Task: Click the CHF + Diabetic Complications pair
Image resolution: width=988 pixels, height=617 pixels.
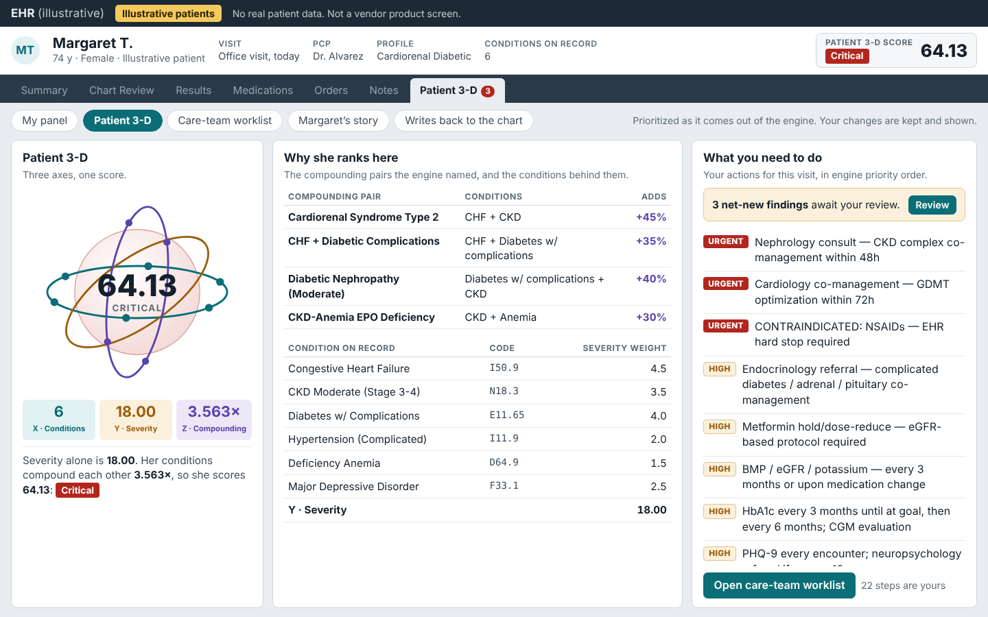Action: (x=478, y=248)
